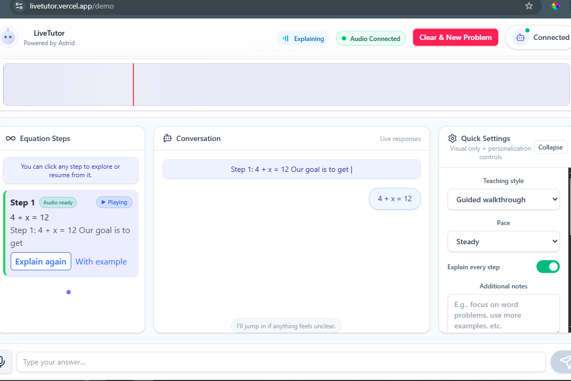Click the red playhead marker on timeline
Image resolution: width=571 pixels, height=381 pixels.
[x=133, y=85]
